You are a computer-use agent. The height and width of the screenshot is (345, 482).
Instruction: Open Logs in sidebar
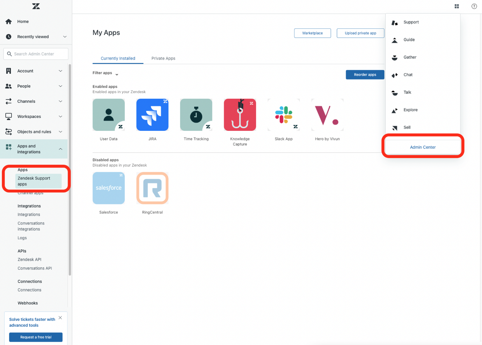click(22, 238)
